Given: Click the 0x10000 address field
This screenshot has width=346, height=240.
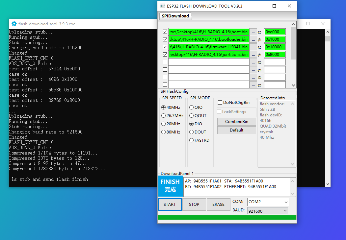Looking at the screenshot, I should click(275, 47).
